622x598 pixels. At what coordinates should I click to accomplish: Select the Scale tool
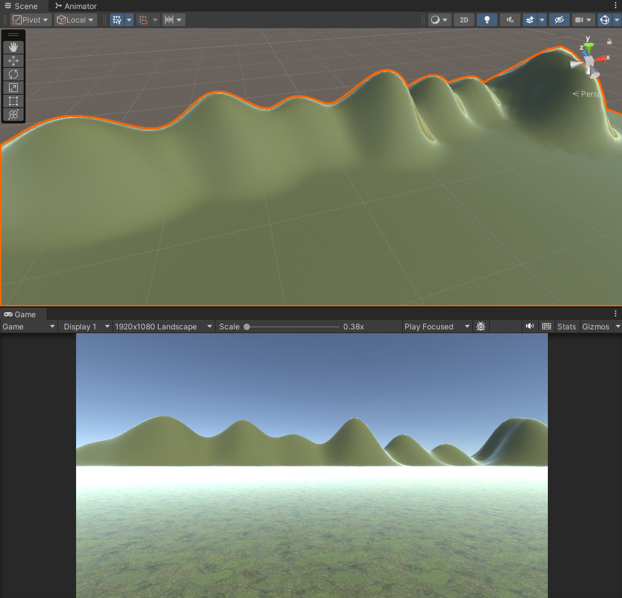13,88
